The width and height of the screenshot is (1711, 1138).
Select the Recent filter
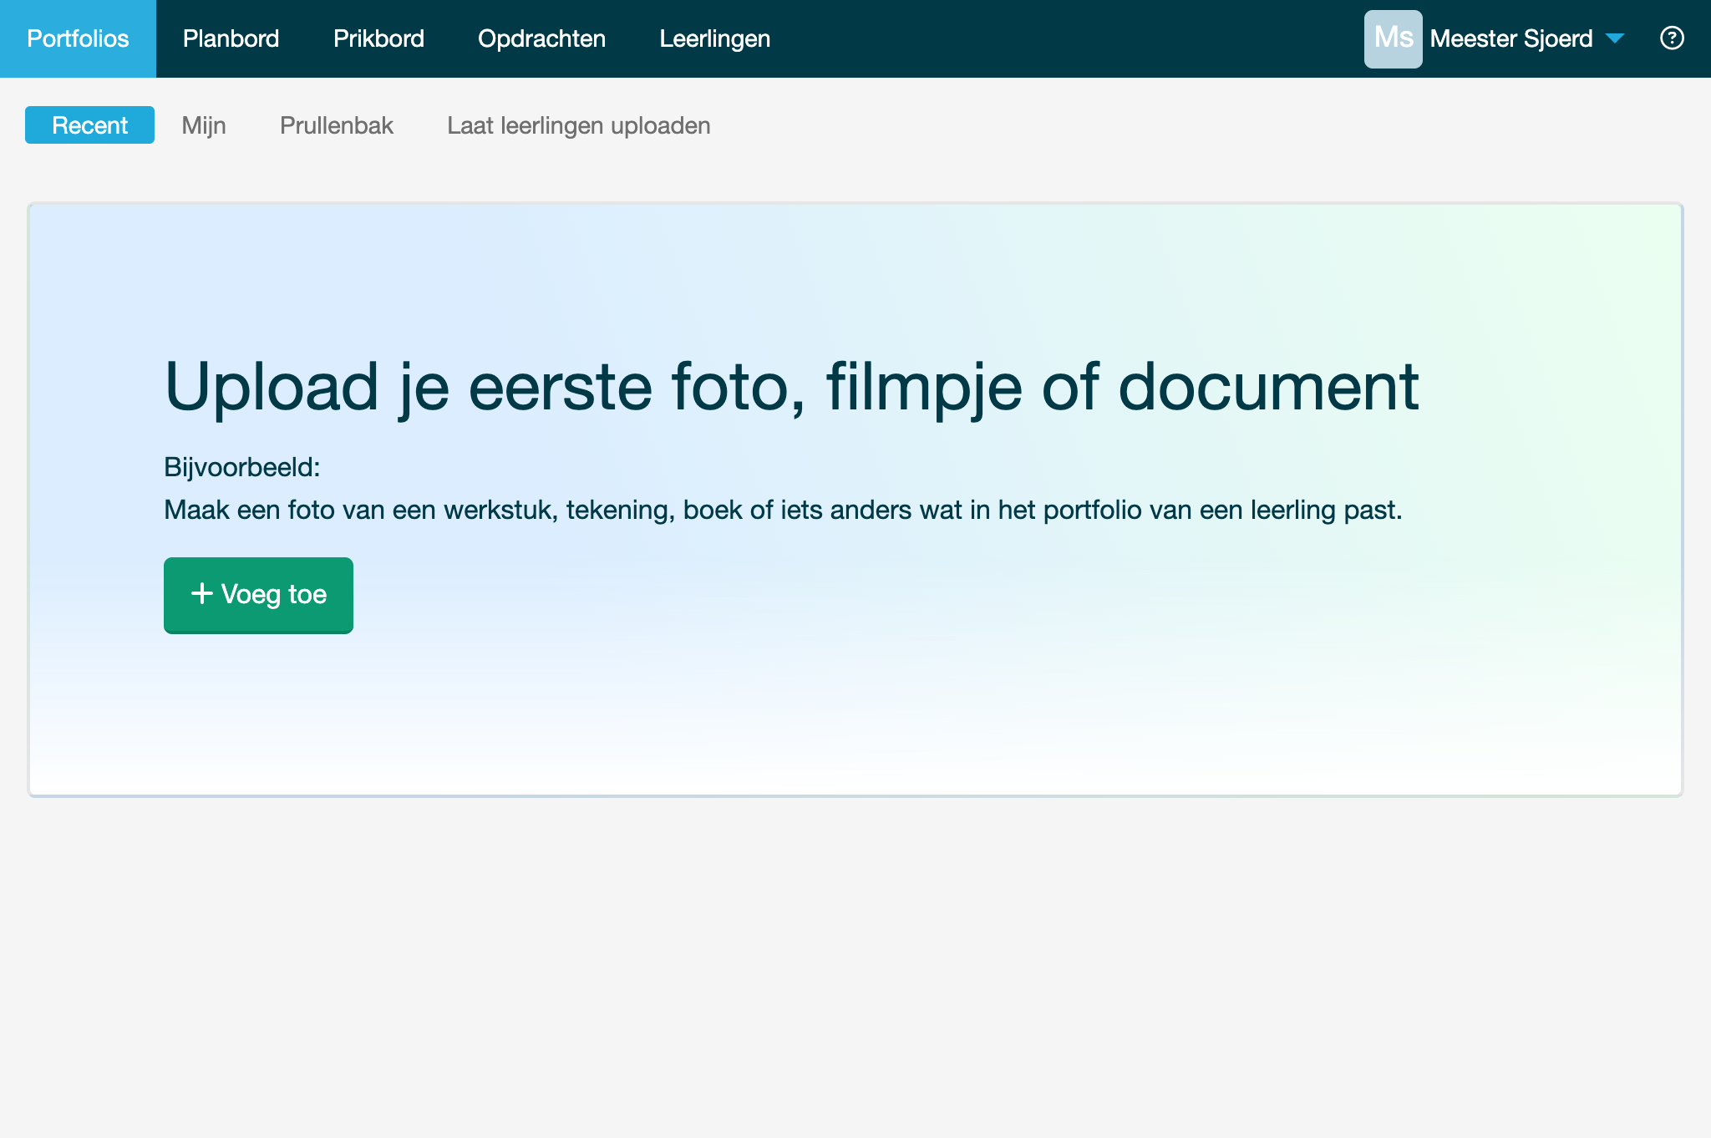(89, 125)
